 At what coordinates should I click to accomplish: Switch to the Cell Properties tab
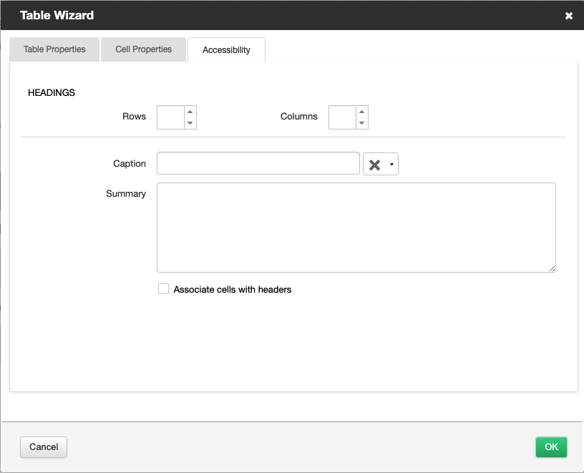click(143, 49)
